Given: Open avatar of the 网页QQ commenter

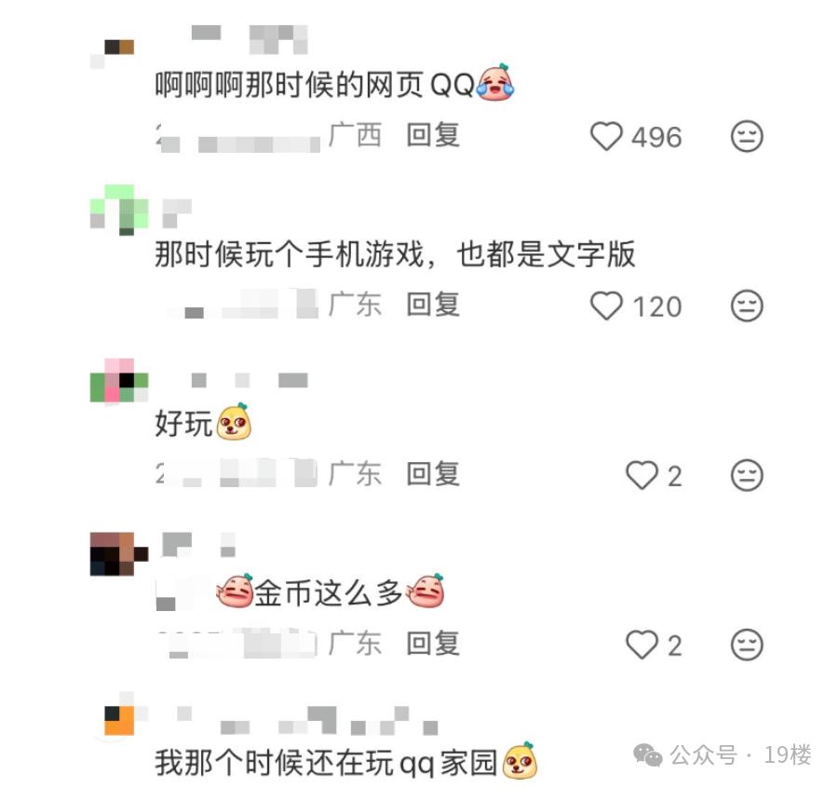Looking at the screenshot, I should (113, 53).
